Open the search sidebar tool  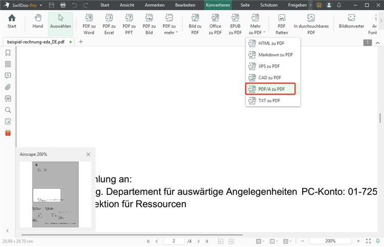[x=8, y=110]
